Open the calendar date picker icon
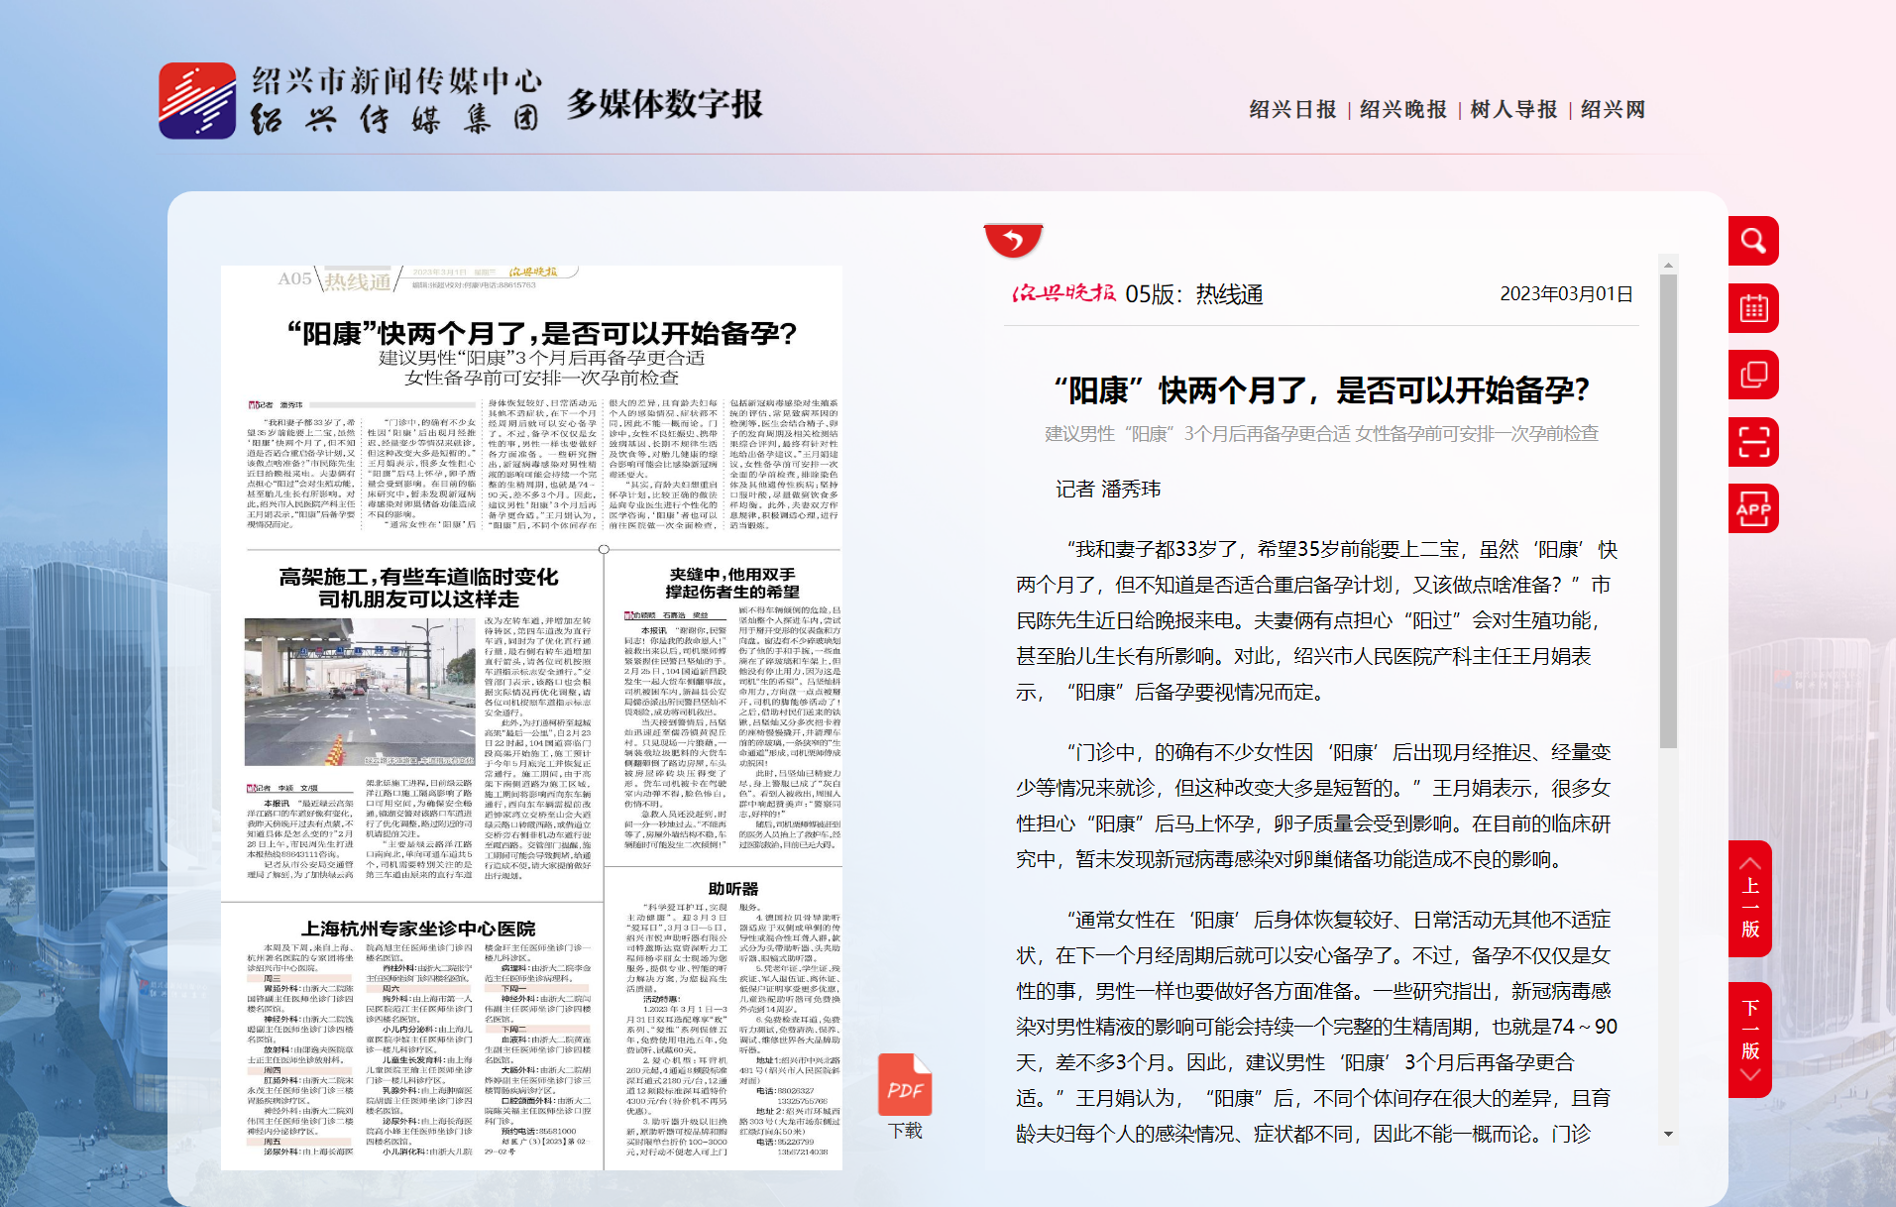This screenshot has height=1207, width=1896. pyautogui.click(x=1753, y=308)
